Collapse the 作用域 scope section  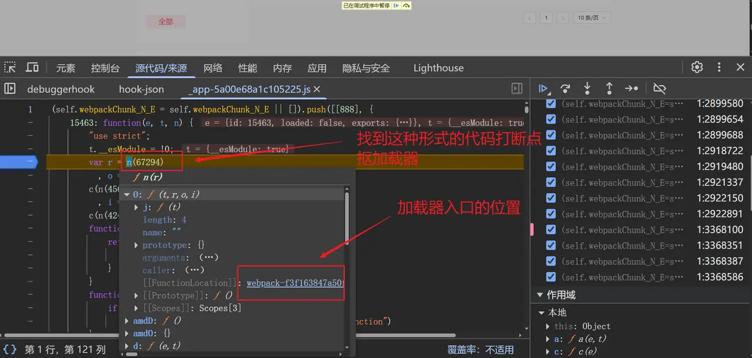coord(540,295)
